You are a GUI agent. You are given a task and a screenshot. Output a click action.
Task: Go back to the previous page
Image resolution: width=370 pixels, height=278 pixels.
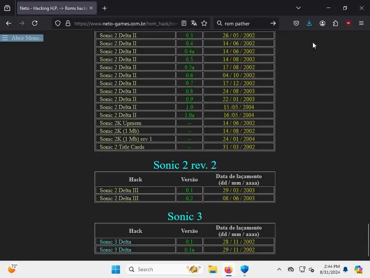coord(9,23)
